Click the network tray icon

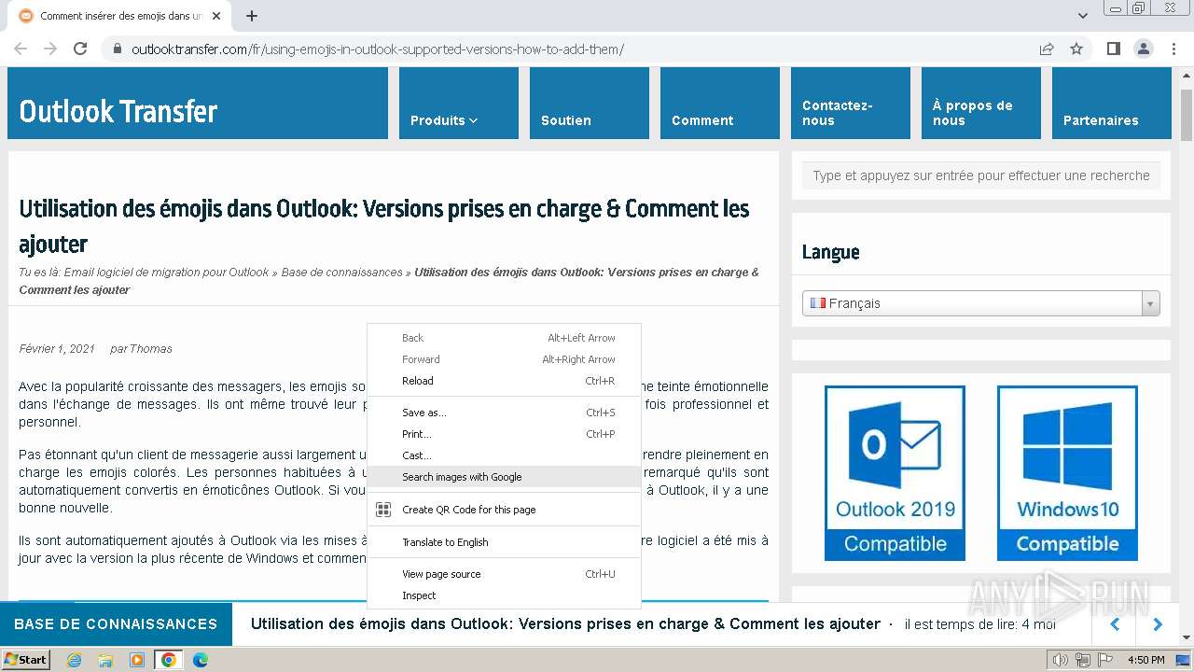tap(1082, 660)
